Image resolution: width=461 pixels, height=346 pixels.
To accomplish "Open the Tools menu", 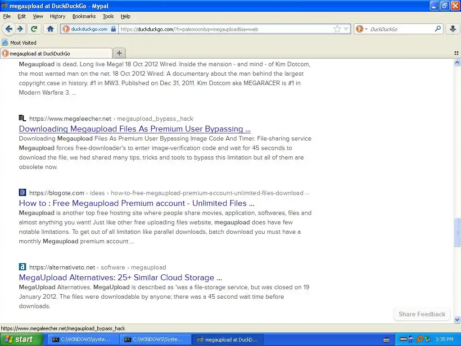I will point(108,16).
